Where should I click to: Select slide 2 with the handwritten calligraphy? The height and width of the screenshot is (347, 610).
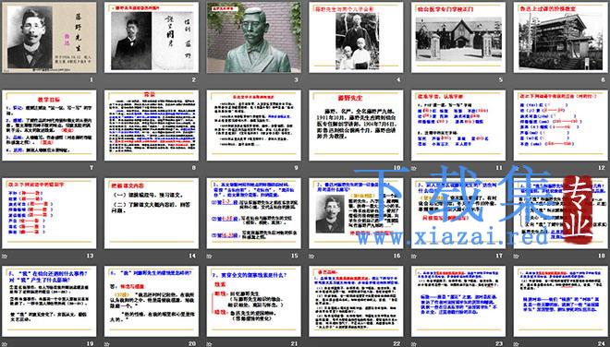[152, 37]
